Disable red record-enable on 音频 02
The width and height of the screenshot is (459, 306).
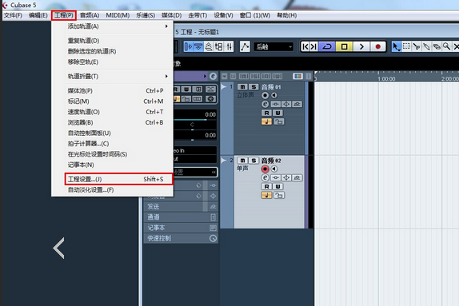point(265,169)
